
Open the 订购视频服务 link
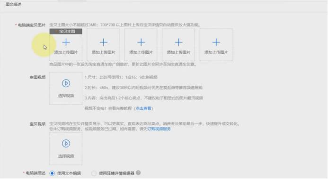159,129
